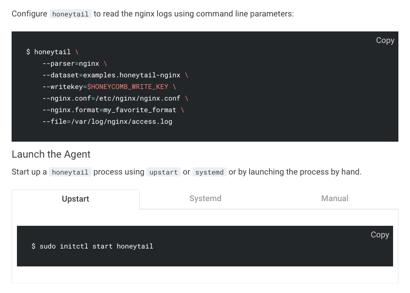
Task: Click the sudo initctl start honeytail command
Action: point(96,246)
